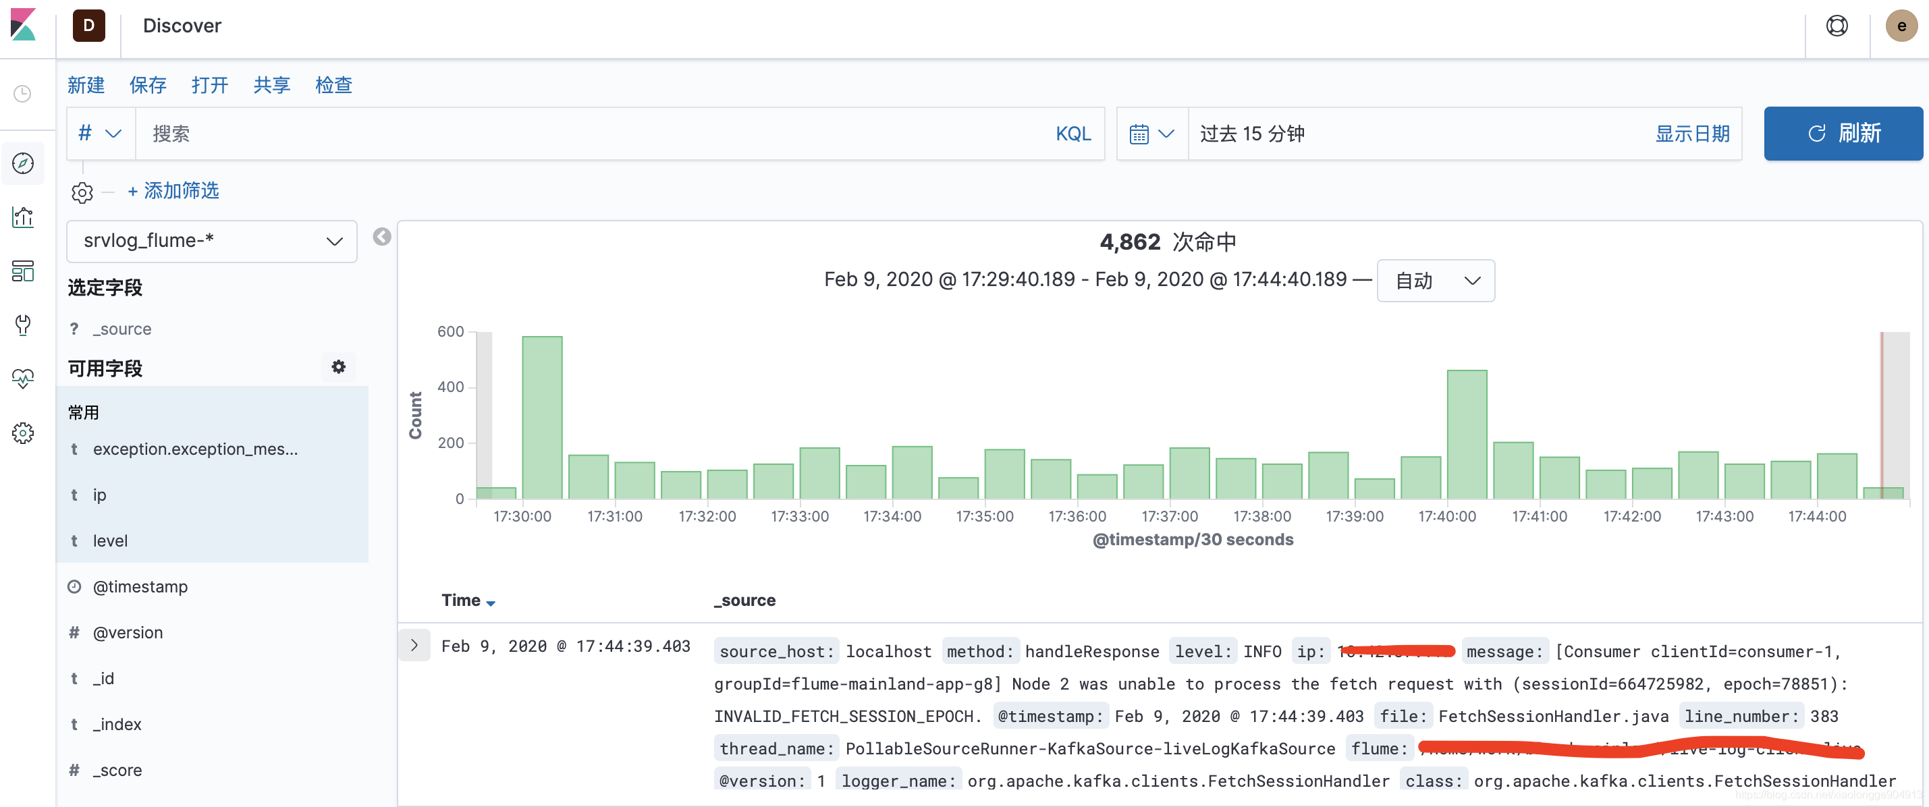Select the _source selected field

(x=122, y=329)
